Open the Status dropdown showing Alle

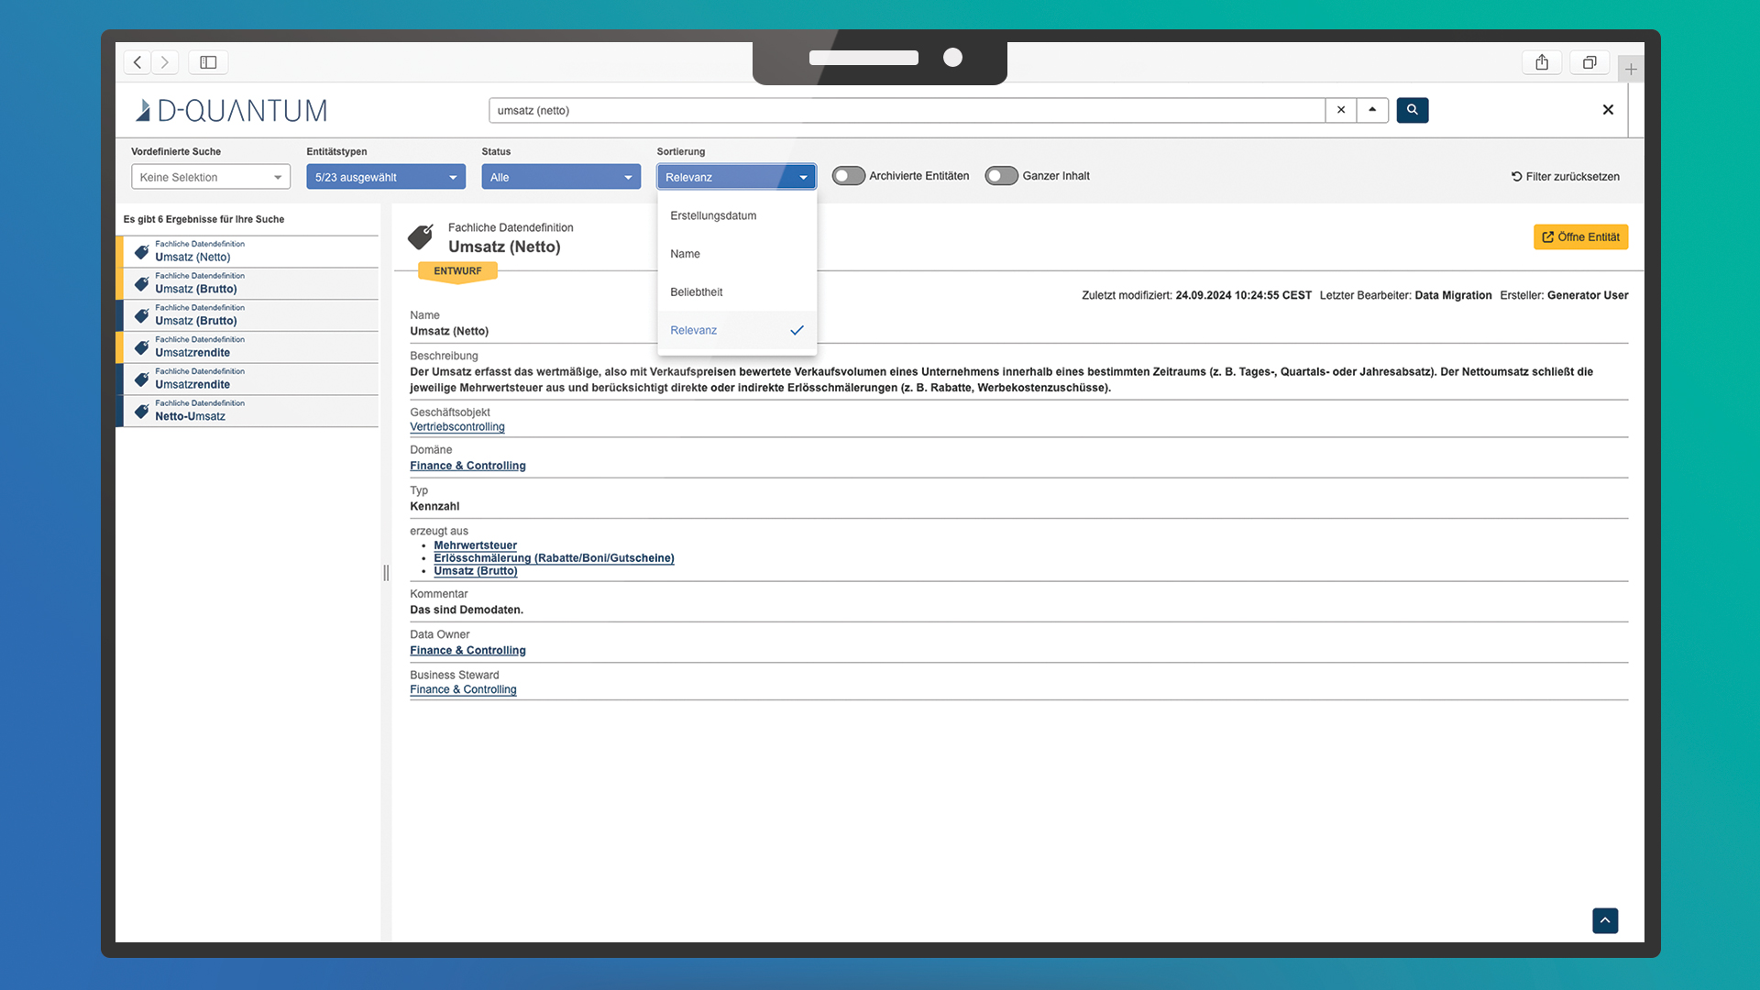(561, 177)
